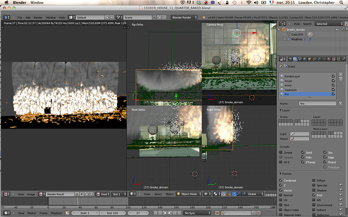The image size is (348, 217).
Task: Disable the fire render layer checkbox
Action: point(333,94)
